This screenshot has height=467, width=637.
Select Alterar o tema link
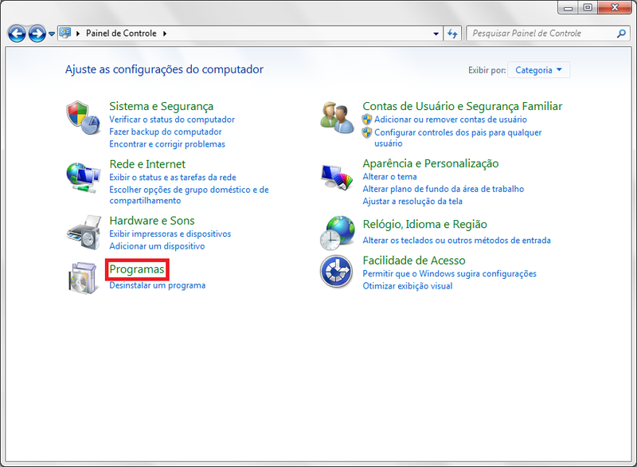pos(389,177)
